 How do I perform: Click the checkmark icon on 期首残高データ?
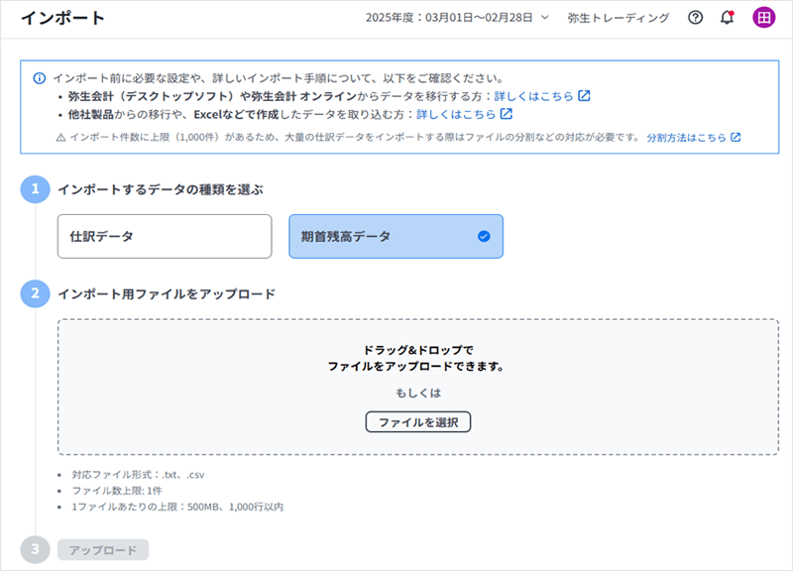tap(484, 236)
